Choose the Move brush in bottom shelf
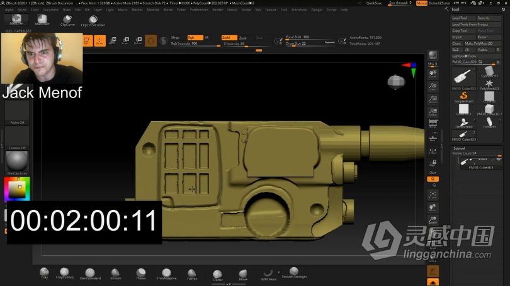The height and width of the screenshot is (286, 510). point(243,275)
